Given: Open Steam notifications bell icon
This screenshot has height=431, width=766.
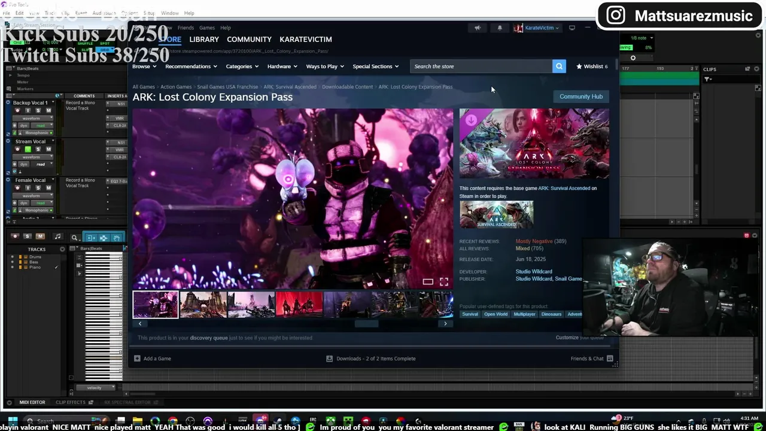Looking at the screenshot, I should 500,28.
